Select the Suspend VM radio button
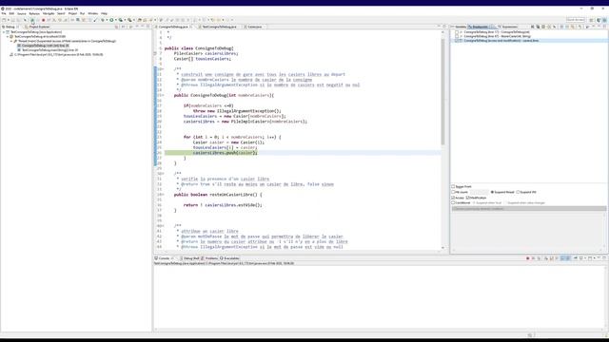Screen dimensions: 609x342 518,192
